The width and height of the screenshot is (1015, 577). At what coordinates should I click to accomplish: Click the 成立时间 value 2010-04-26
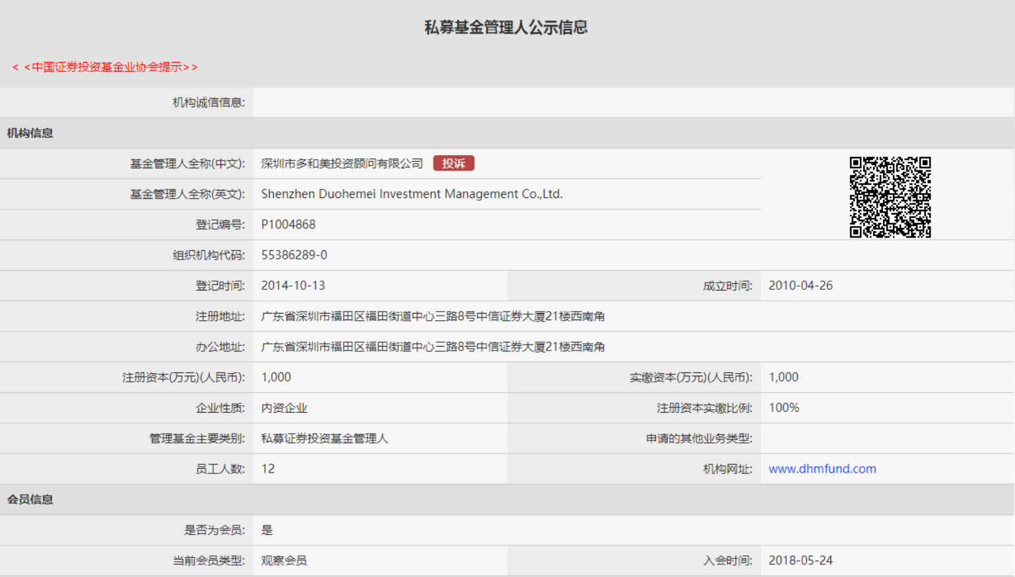801,285
